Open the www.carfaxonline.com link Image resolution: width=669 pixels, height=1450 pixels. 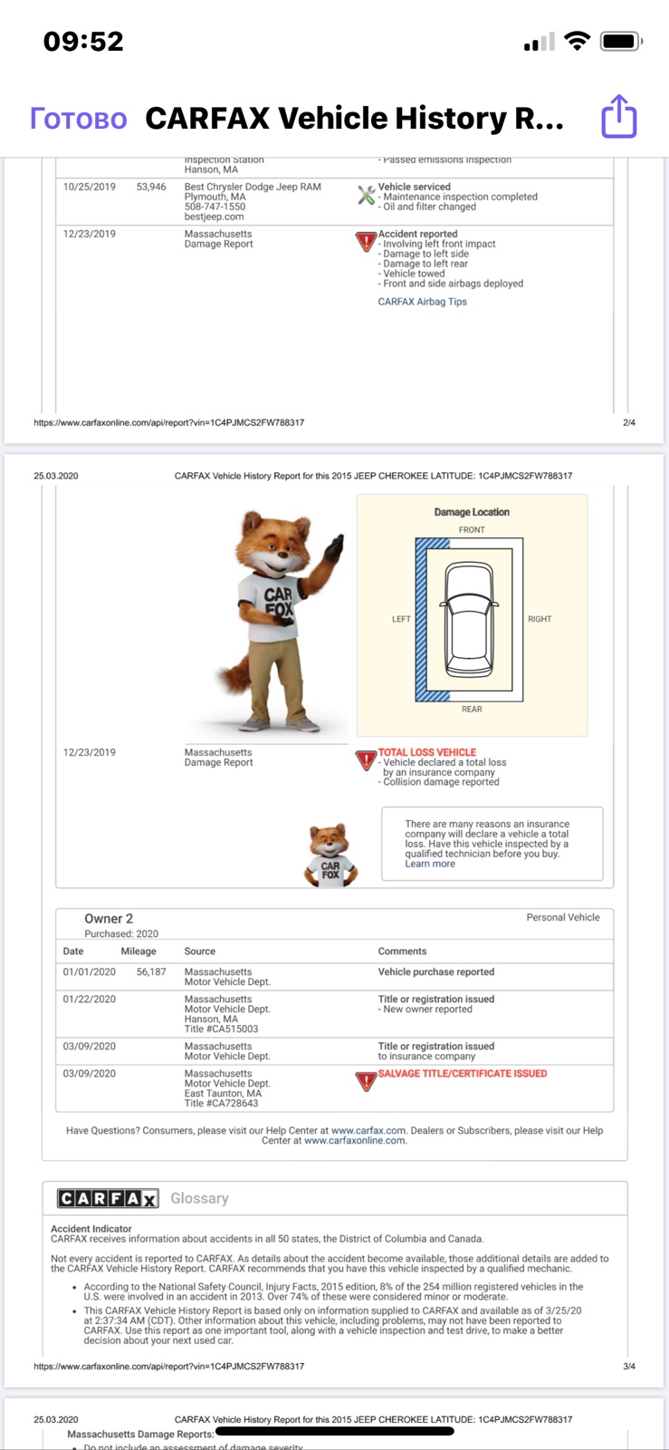pos(355,1140)
